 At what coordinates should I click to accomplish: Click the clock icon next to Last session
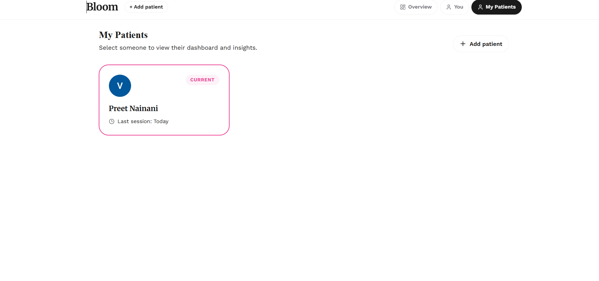112,122
